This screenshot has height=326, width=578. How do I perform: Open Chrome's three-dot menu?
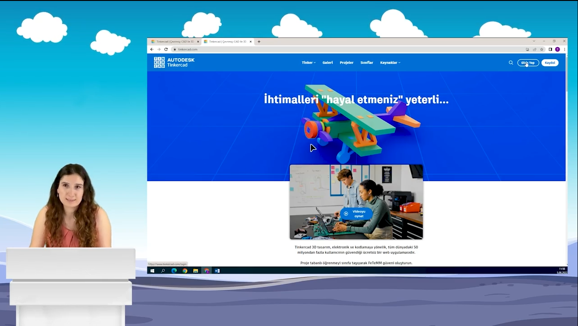pyautogui.click(x=564, y=49)
